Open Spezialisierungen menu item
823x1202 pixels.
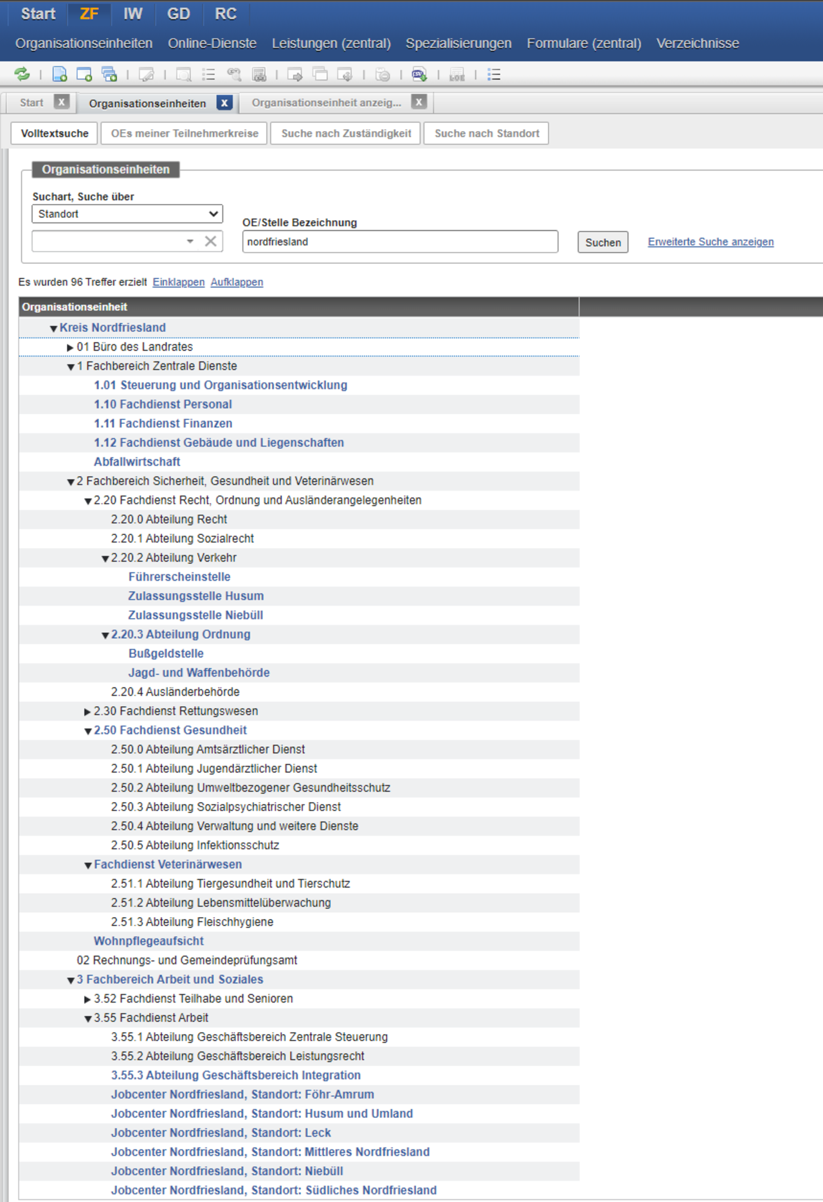(458, 43)
